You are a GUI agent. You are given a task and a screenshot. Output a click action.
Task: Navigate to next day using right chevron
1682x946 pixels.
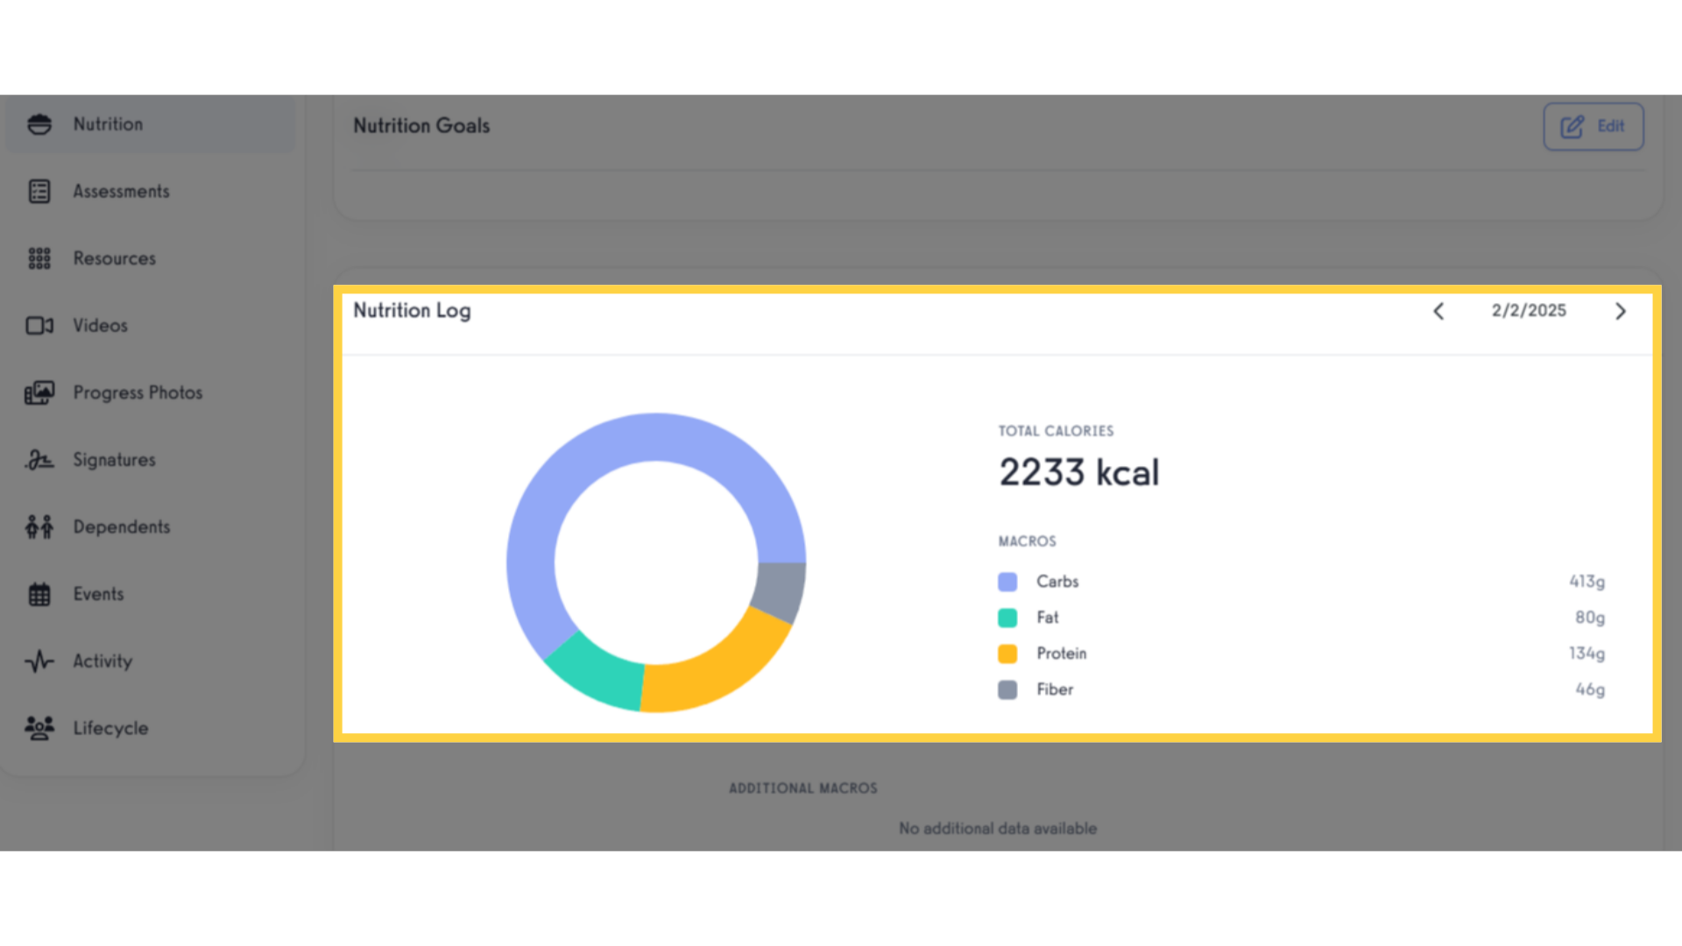[1620, 311]
